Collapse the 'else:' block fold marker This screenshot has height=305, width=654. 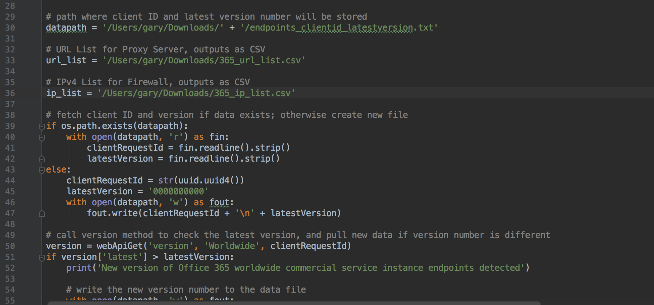42,170
